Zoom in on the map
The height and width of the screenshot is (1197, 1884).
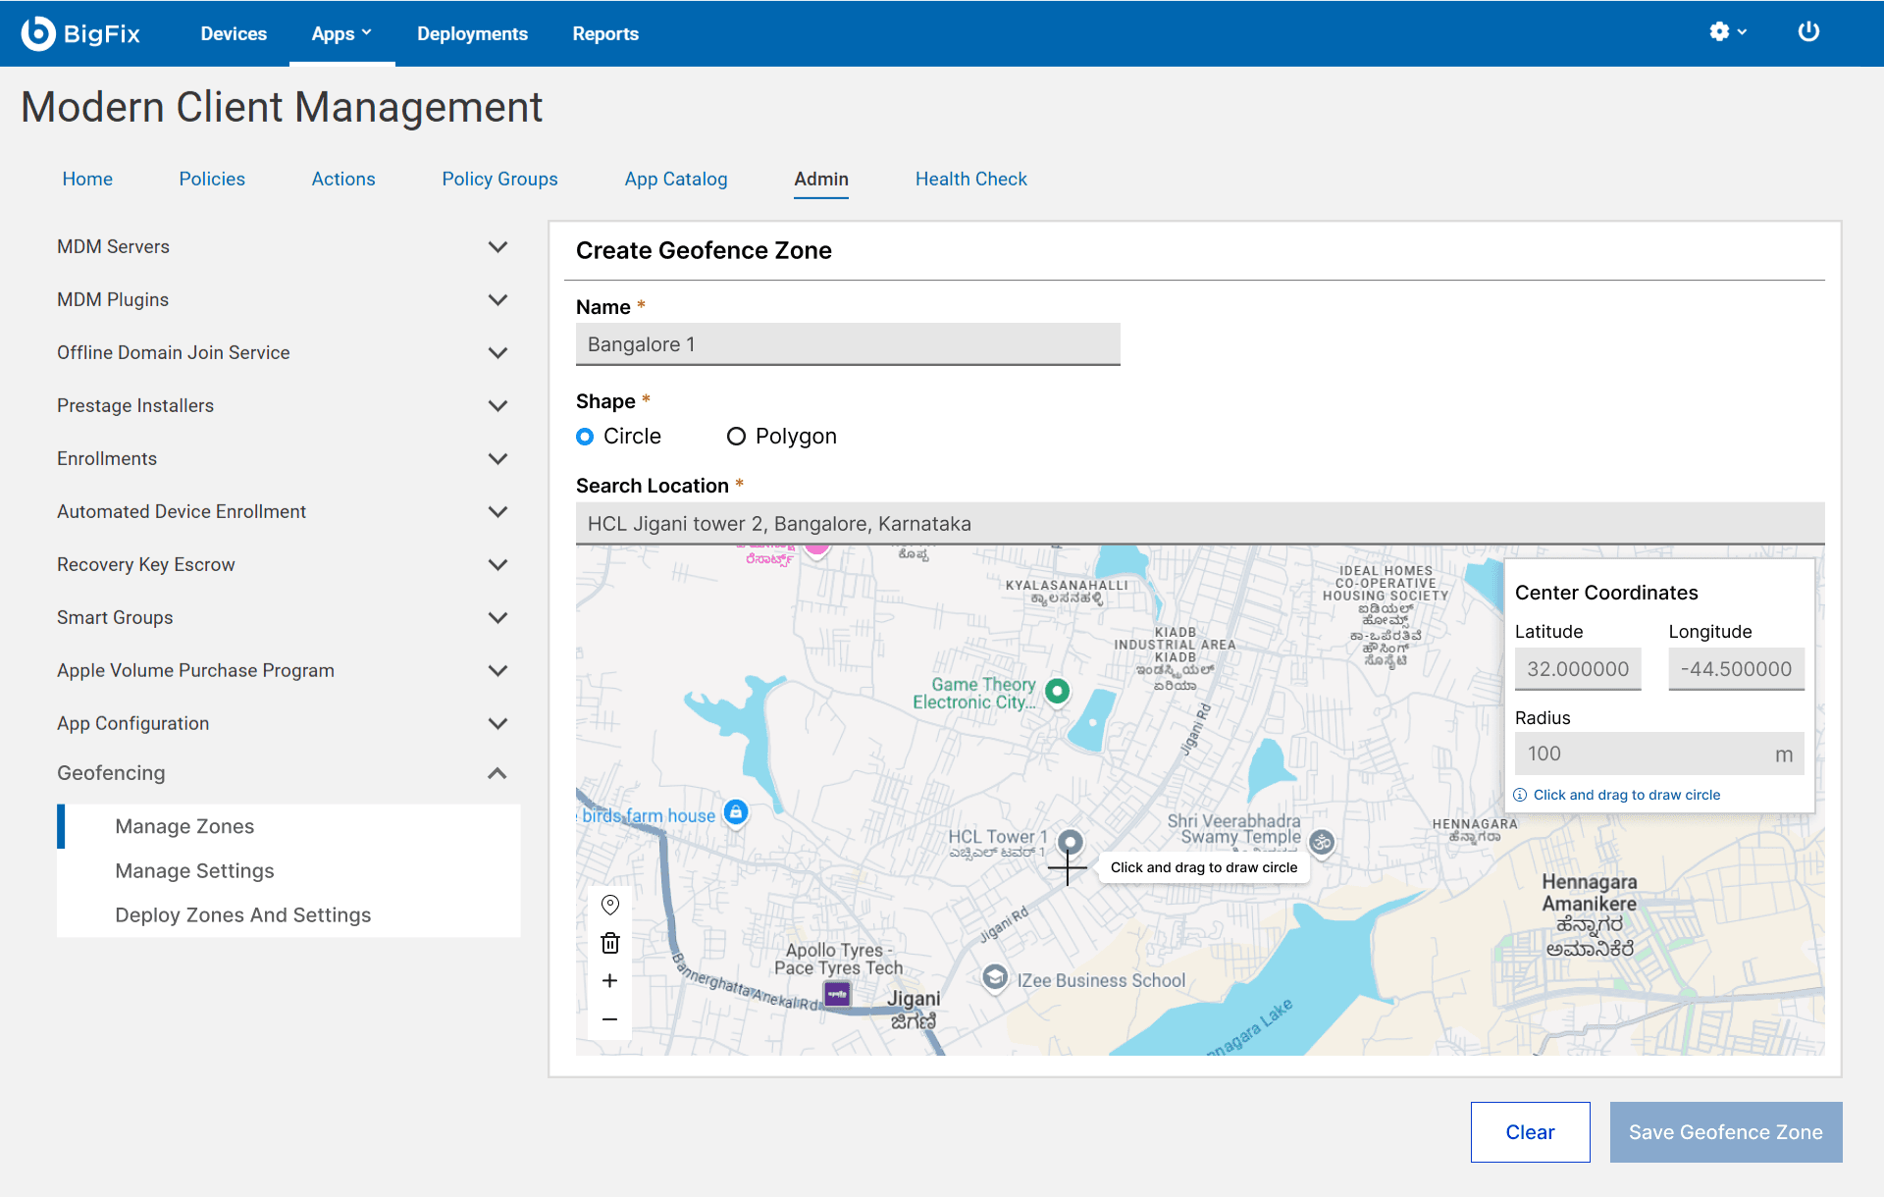tap(610, 981)
